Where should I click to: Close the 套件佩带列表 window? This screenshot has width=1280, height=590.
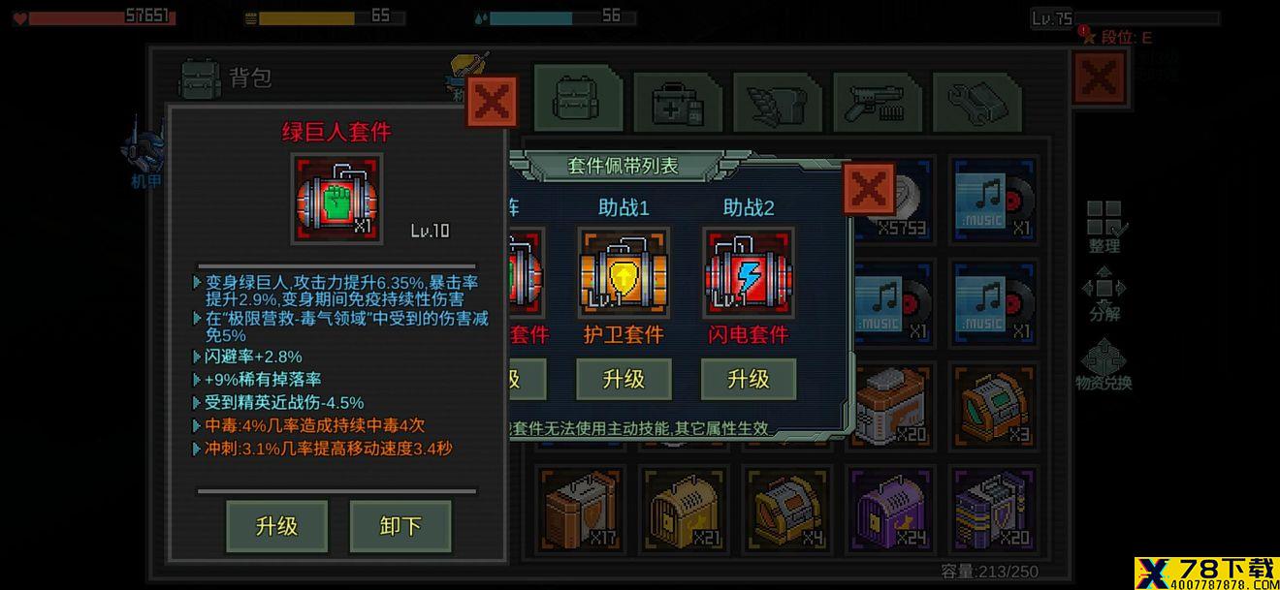coord(868,188)
